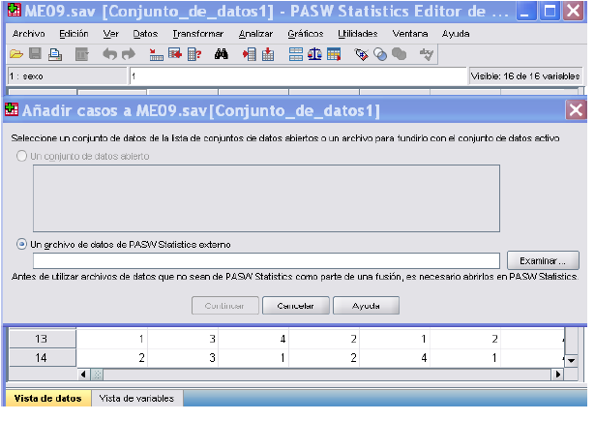This screenshot has width=595, height=421.
Task: Click horizontal scrollbar left arrow
Action: 83,375
